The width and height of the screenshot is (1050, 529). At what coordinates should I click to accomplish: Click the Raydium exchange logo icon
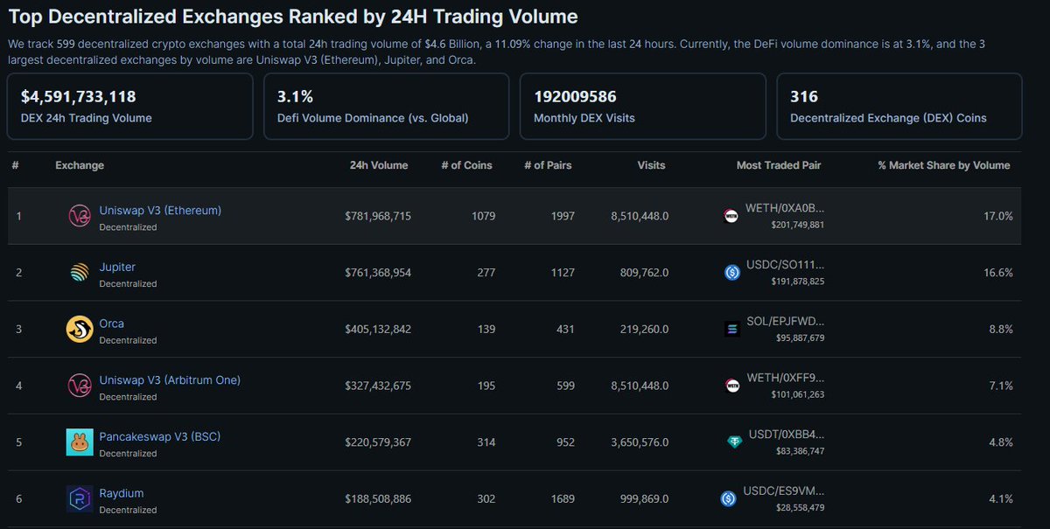pyautogui.click(x=80, y=499)
